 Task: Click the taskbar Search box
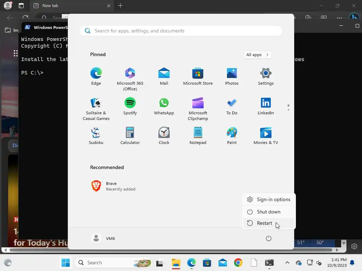[113, 263]
